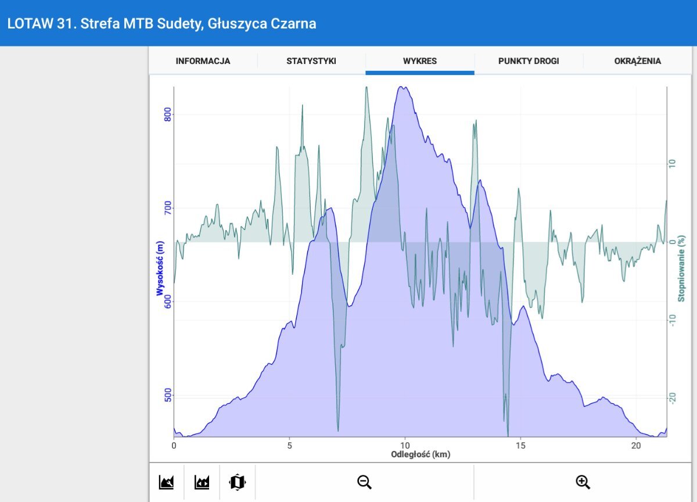Screen dimensions: 697x502
Task: Click the map pan icon with arrows
Action: [x=238, y=482]
